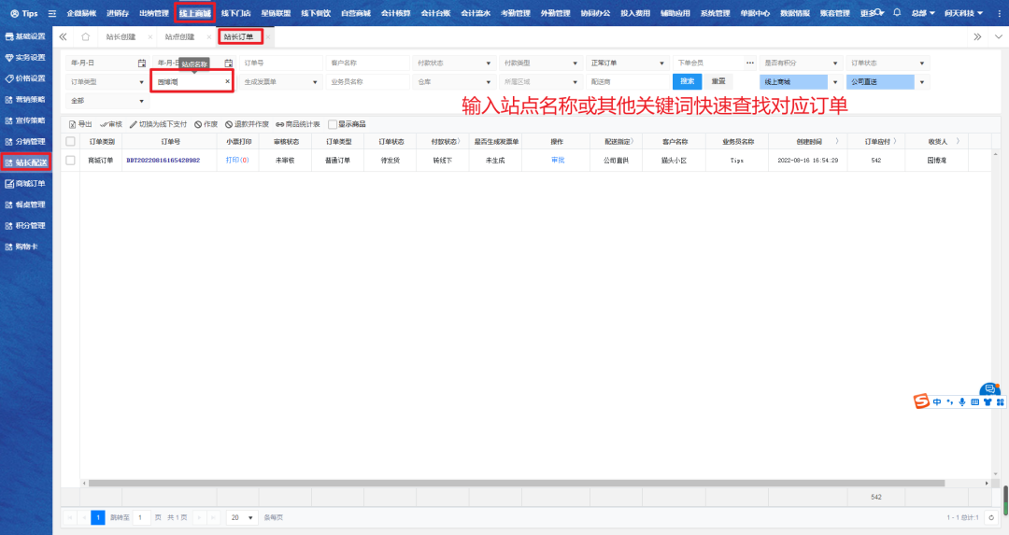1009x535 pixels.
Task: Click the hamburger menu icon beside Tips
Action: click(52, 14)
